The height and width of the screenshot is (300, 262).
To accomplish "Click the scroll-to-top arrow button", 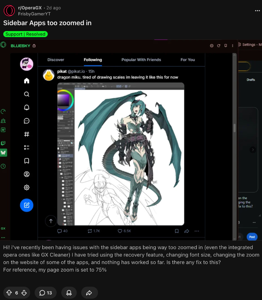I will pos(51,221).
